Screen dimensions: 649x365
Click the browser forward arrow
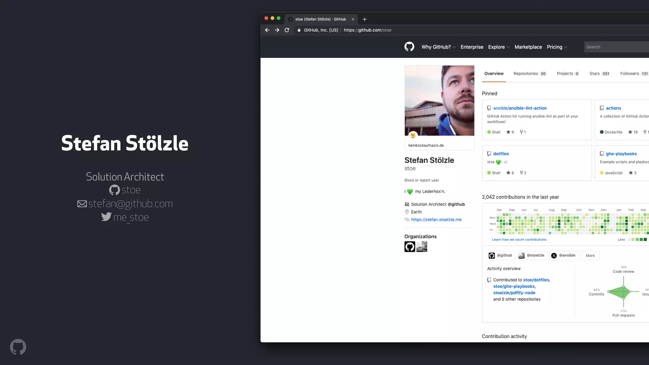pyautogui.click(x=277, y=30)
